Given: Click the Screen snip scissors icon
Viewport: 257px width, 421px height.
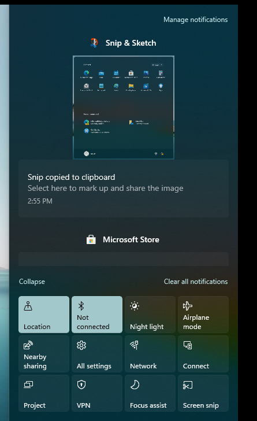Looking at the screenshot, I should [188, 385].
